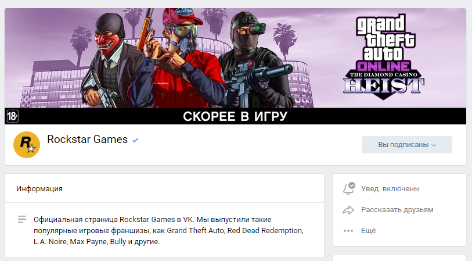
Task: Open the Информация section header
Action: 39,189
